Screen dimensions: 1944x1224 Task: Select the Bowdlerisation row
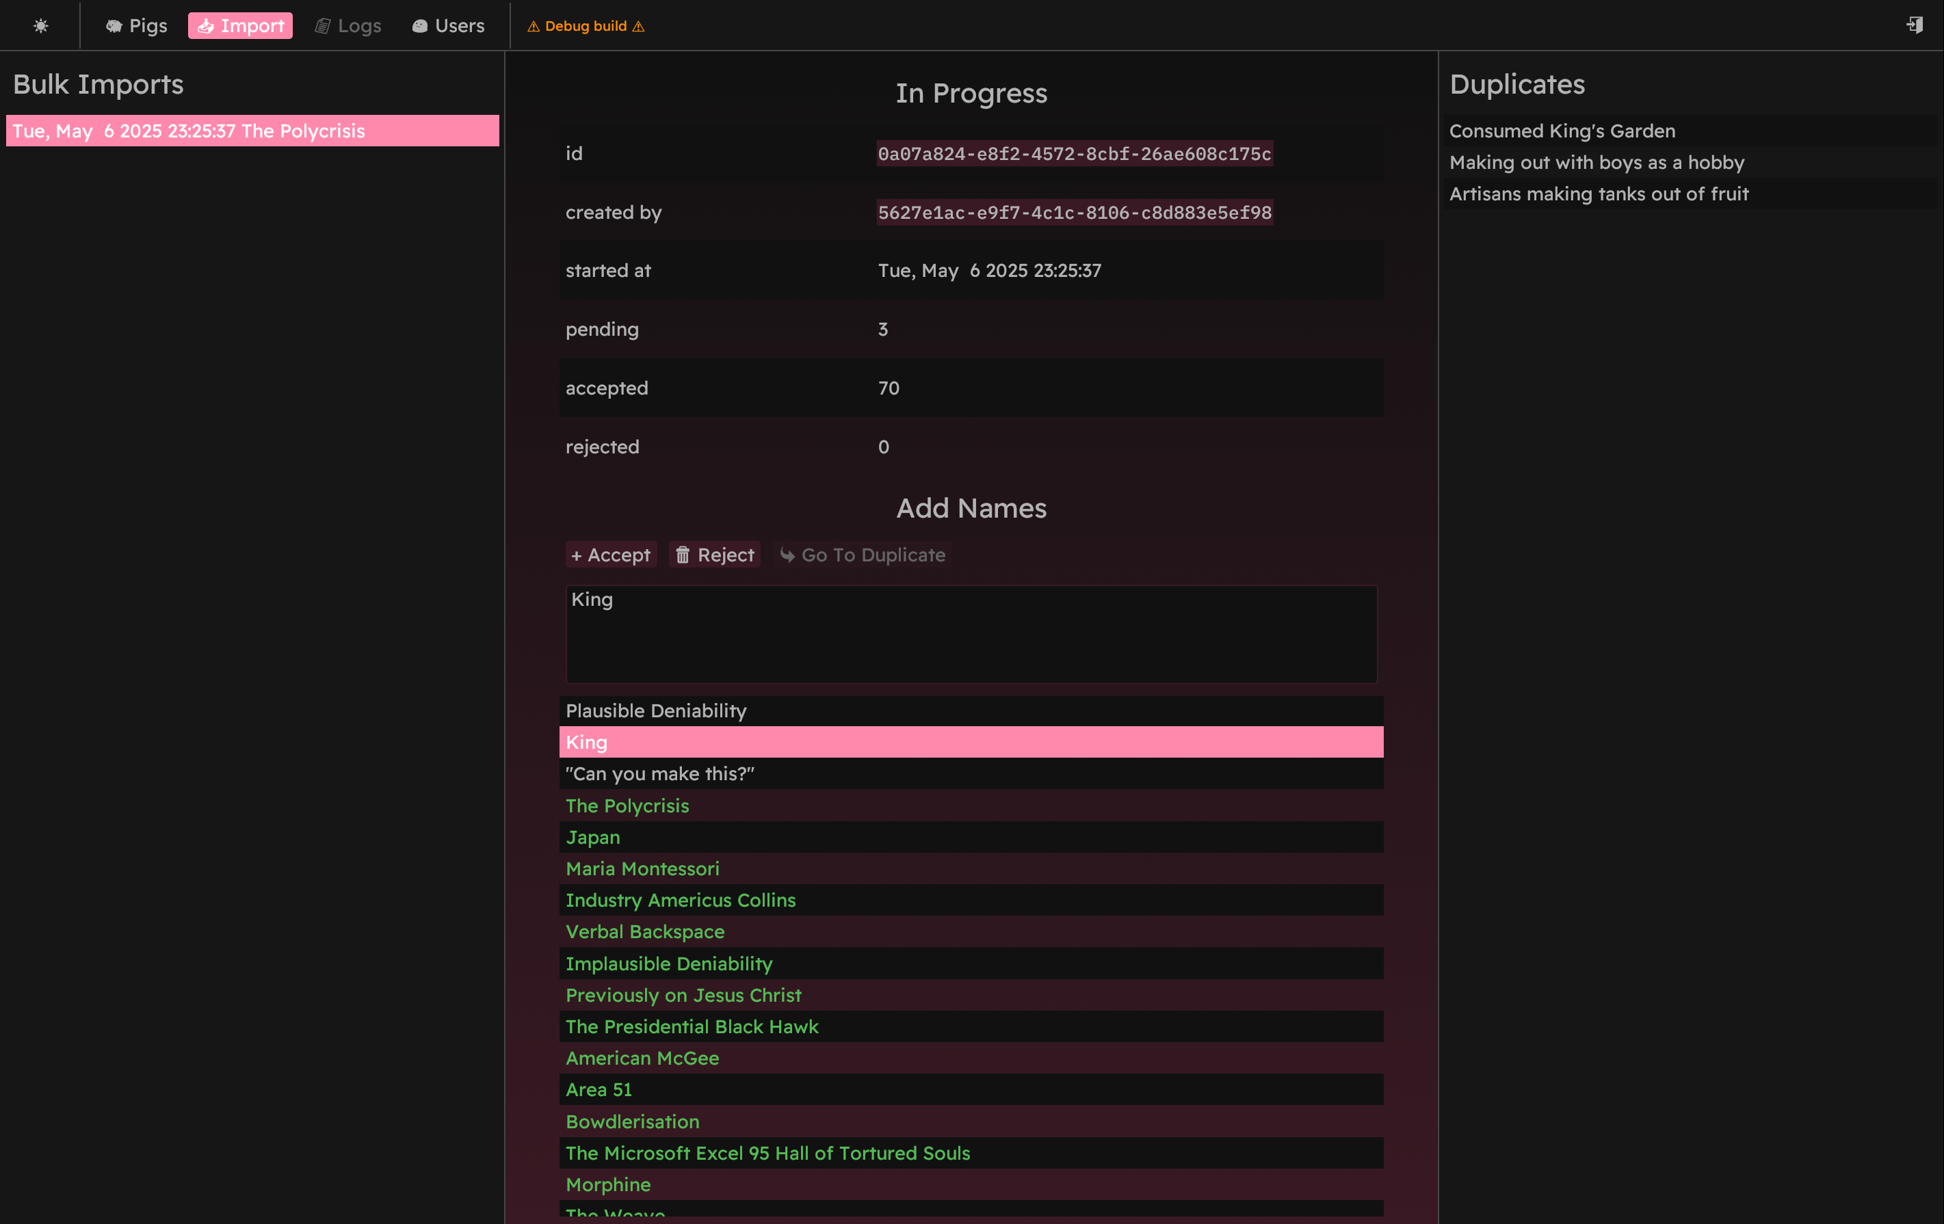coord(971,1121)
